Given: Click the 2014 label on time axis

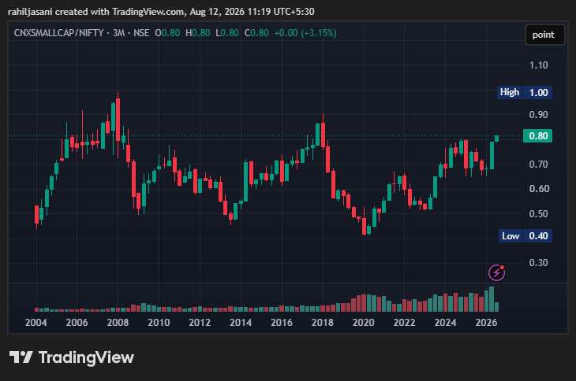Looking at the screenshot, I should pos(241,323).
